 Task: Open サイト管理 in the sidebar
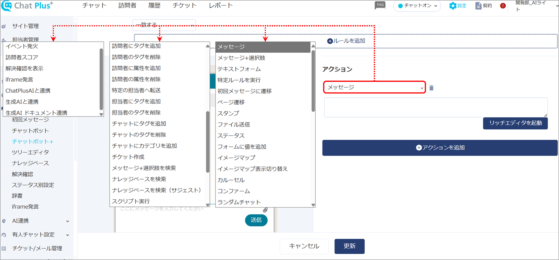tap(25, 26)
